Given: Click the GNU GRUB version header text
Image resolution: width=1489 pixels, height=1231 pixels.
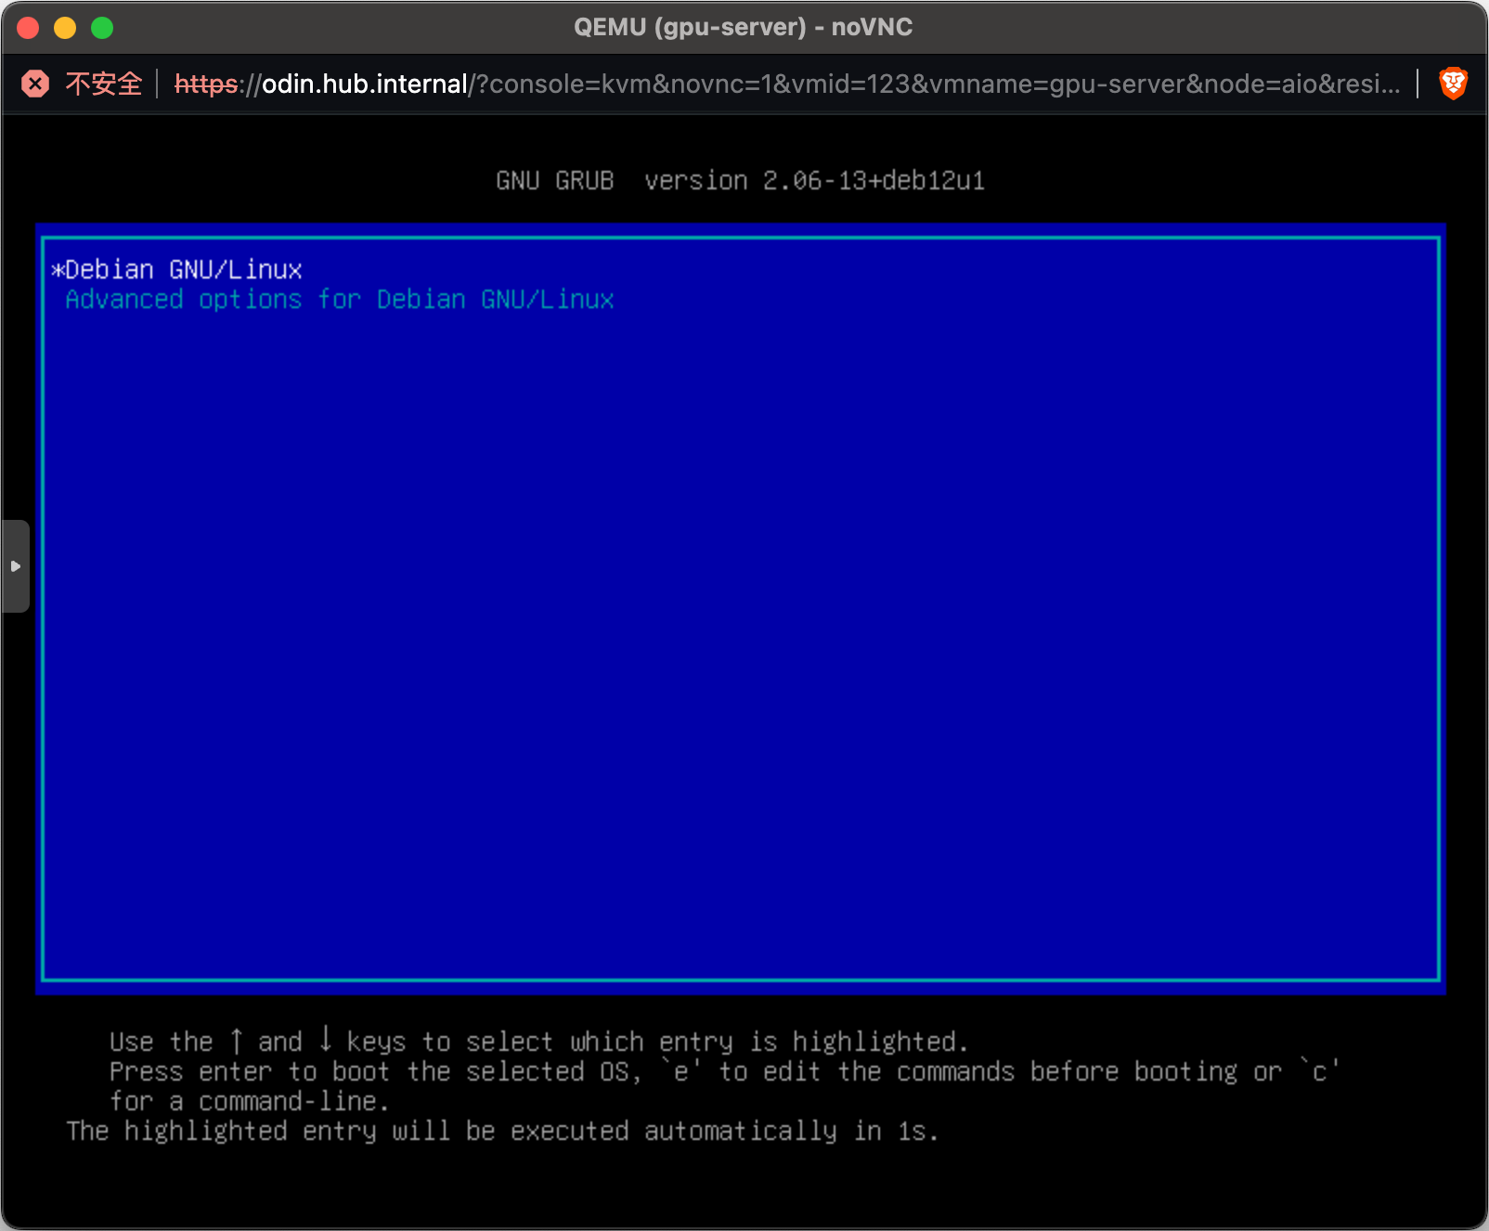Looking at the screenshot, I should pyautogui.click(x=740, y=180).
